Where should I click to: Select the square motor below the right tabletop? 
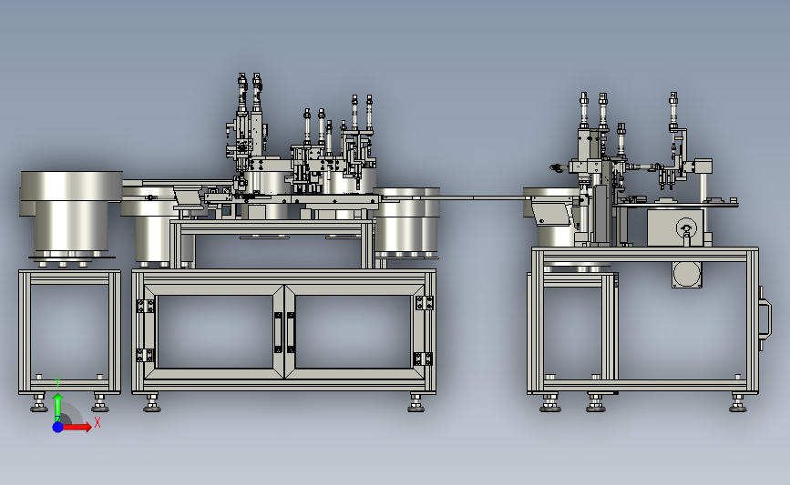(x=687, y=275)
